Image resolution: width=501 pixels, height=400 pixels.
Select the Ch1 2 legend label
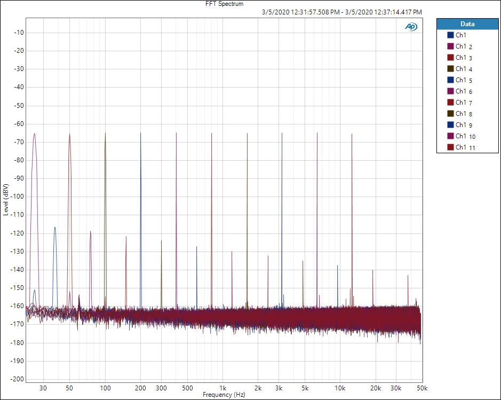pyautogui.click(x=464, y=46)
